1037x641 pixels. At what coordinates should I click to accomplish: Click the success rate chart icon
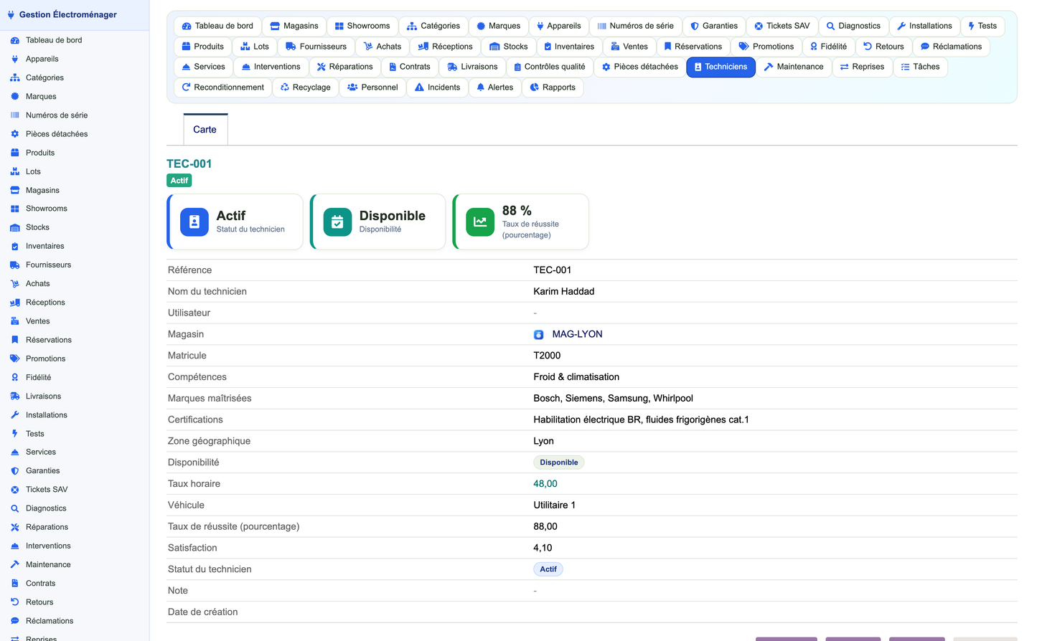point(480,222)
